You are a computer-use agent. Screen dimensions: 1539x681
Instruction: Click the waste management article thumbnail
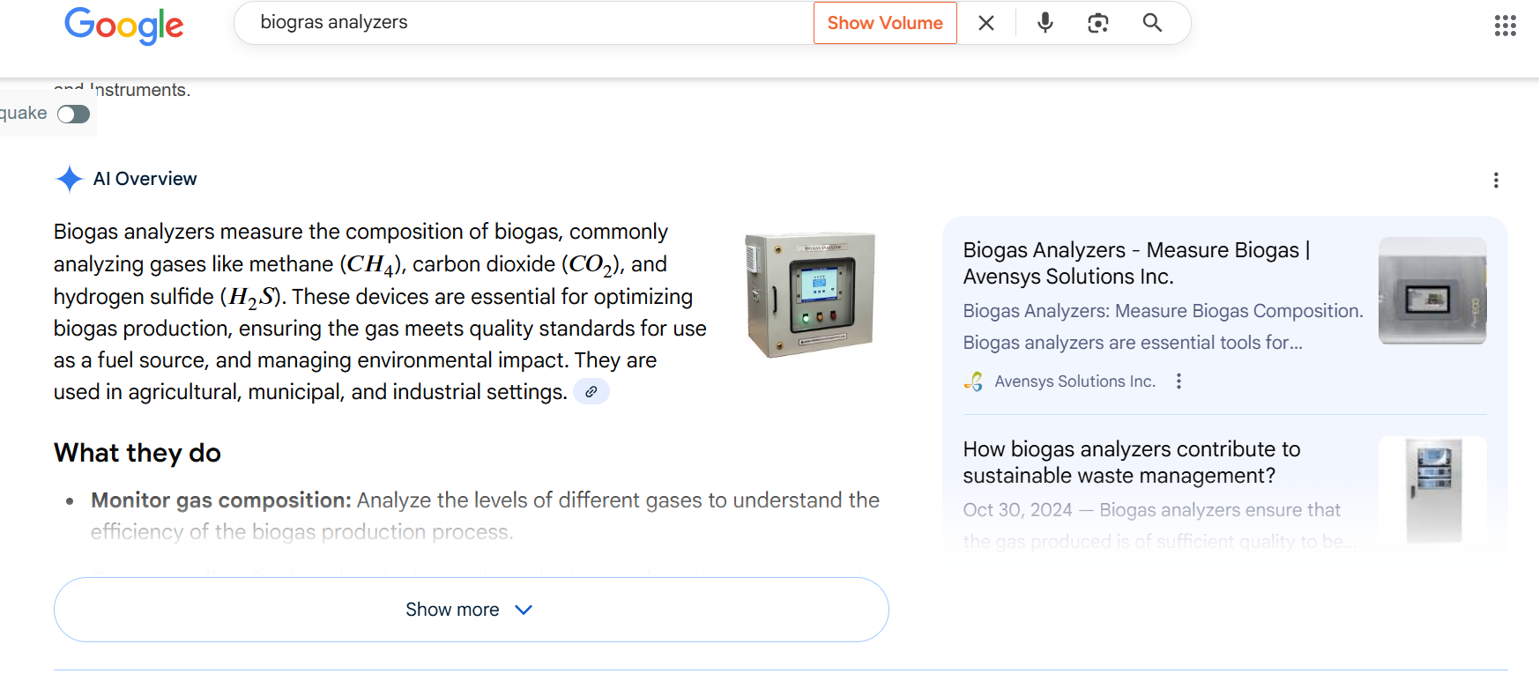[x=1432, y=489]
